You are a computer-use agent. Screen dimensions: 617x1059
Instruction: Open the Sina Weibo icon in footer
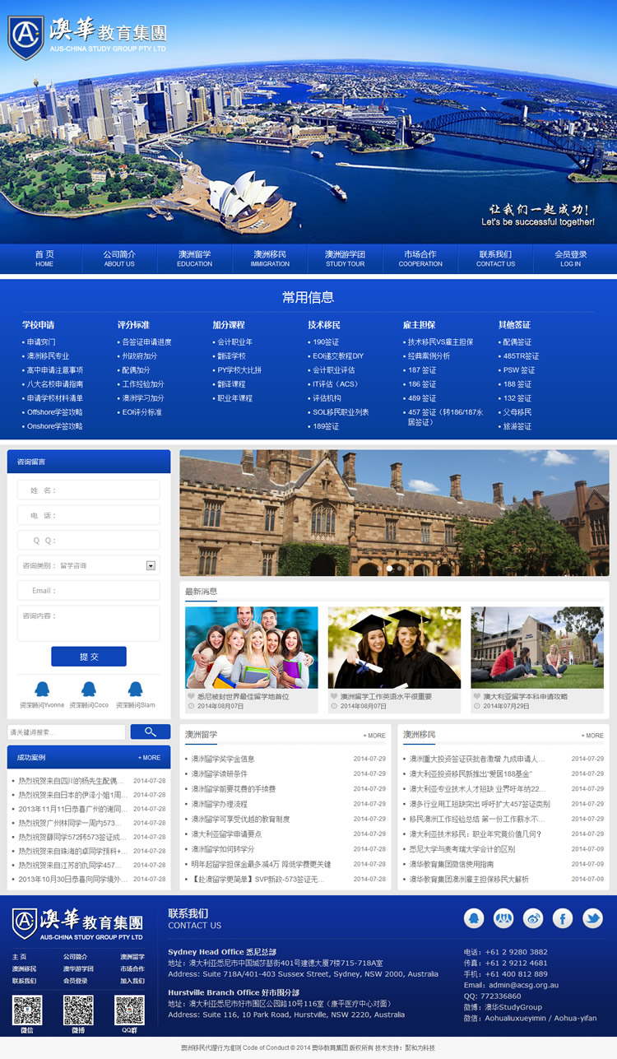pyautogui.click(x=533, y=918)
